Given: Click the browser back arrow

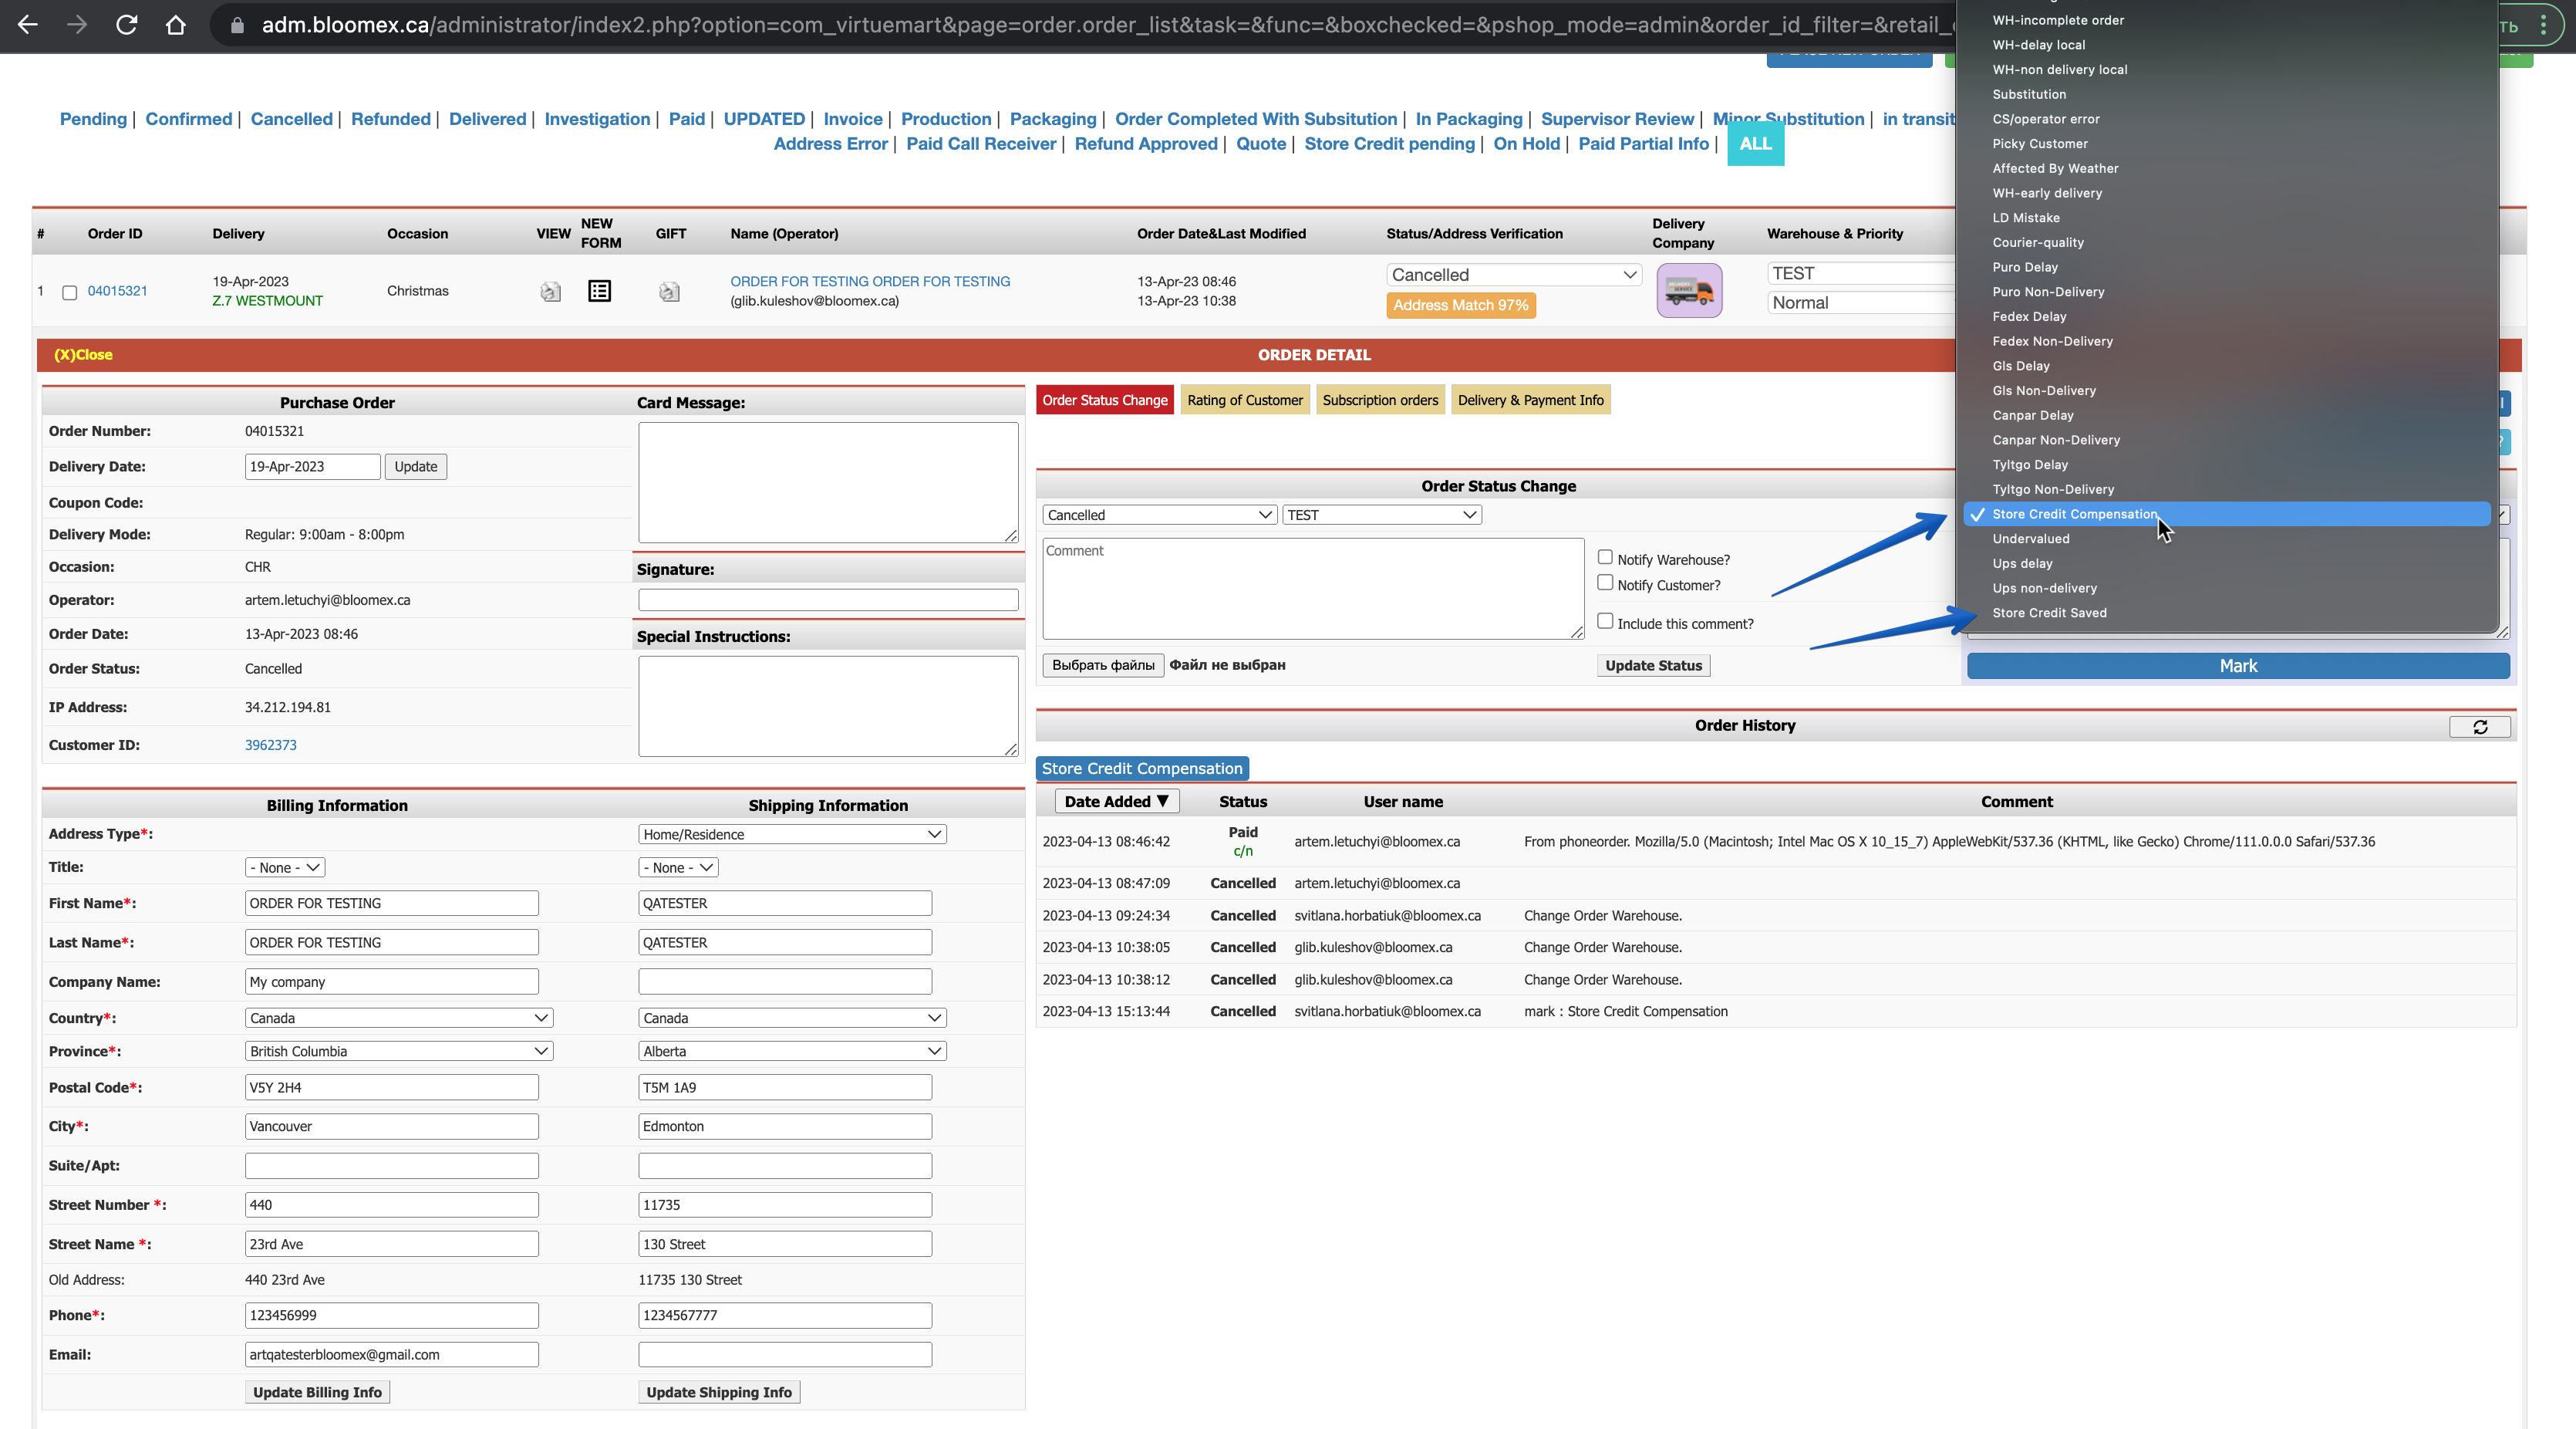Looking at the screenshot, I should tap(28, 24).
